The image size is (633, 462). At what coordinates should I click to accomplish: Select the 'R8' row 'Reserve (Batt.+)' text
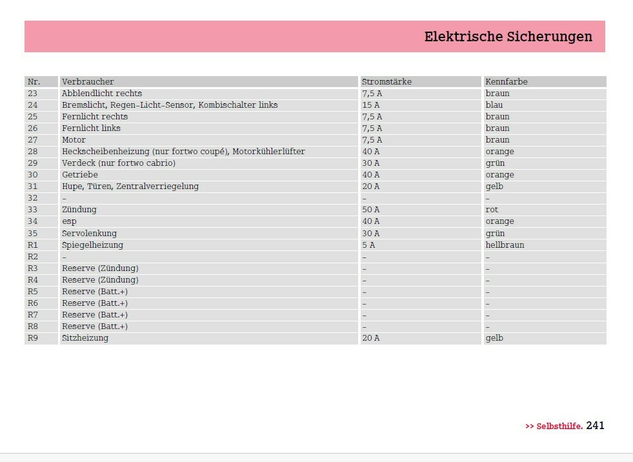(x=94, y=326)
